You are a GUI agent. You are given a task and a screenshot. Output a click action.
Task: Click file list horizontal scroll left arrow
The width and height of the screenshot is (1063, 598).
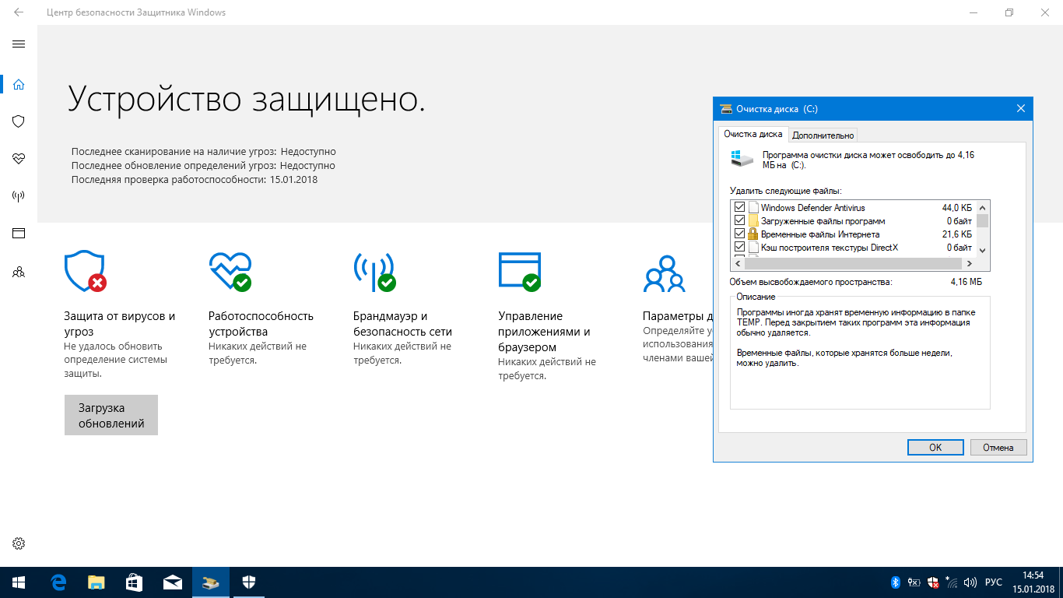pos(737,263)
